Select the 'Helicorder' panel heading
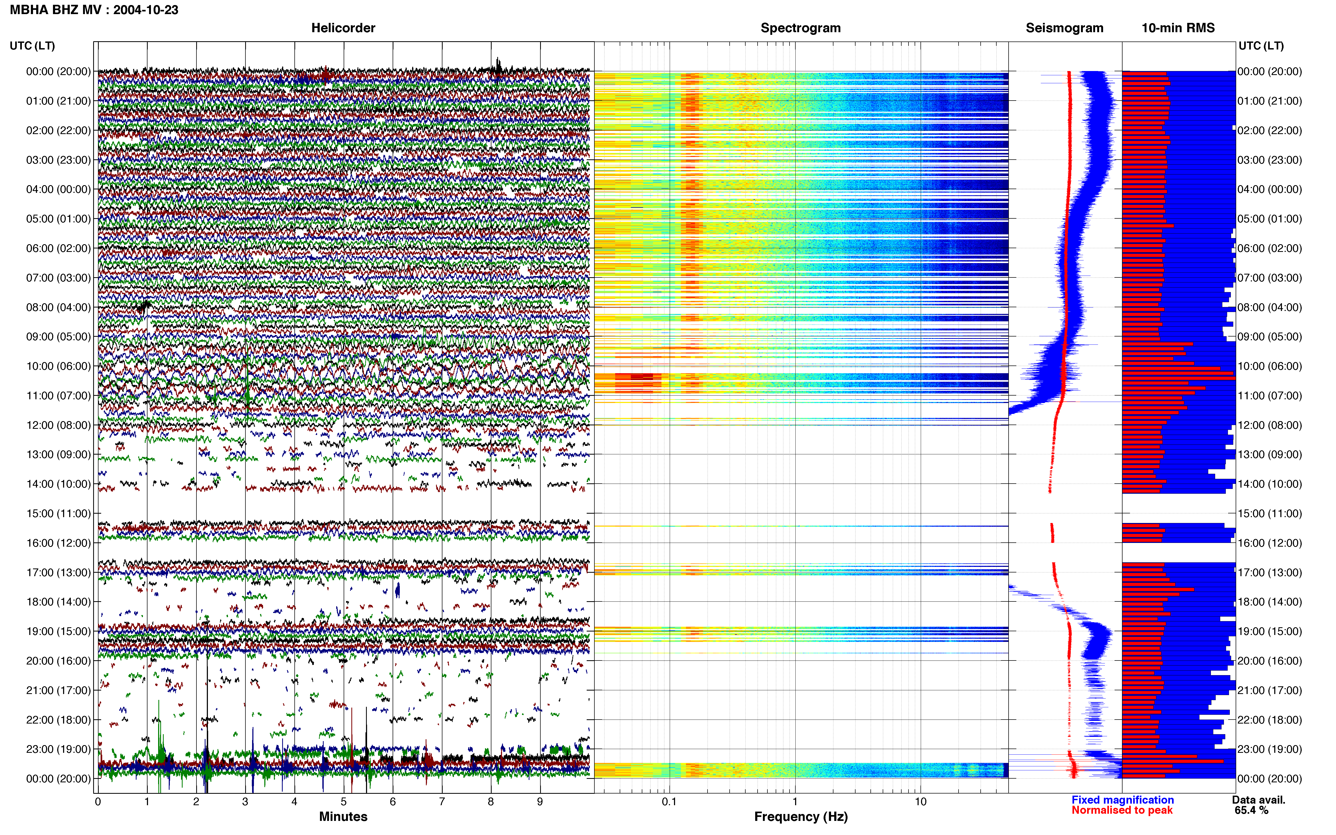The width and height of the screenshot is (1336, 835). click(x=343, y=28)
